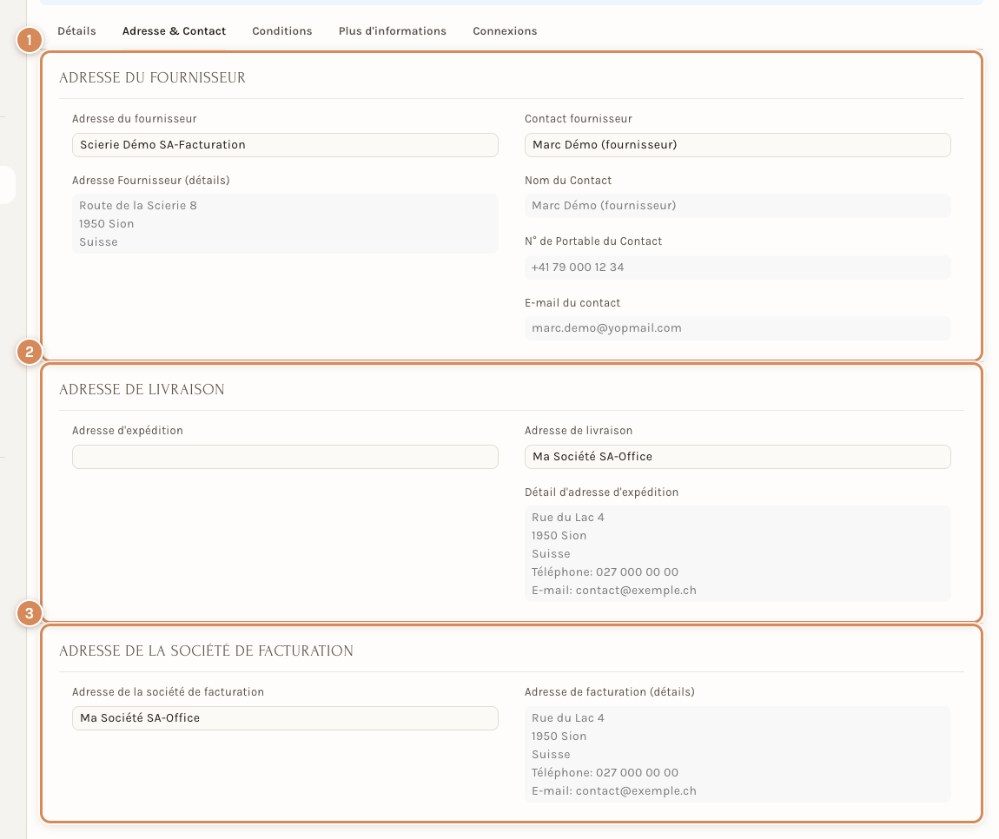
Task: Click the E-mail du contact label
Action: pyautogui.click(x=572, y=303)
